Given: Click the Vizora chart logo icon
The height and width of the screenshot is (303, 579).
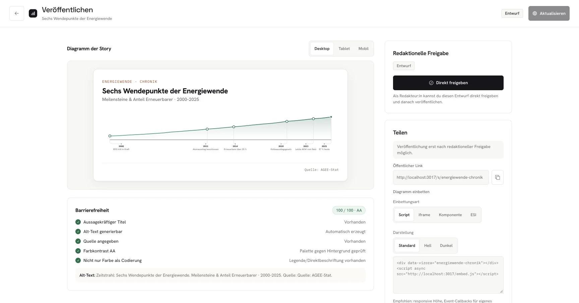Looking at the screenshot, I should click(x=33, y=13).
